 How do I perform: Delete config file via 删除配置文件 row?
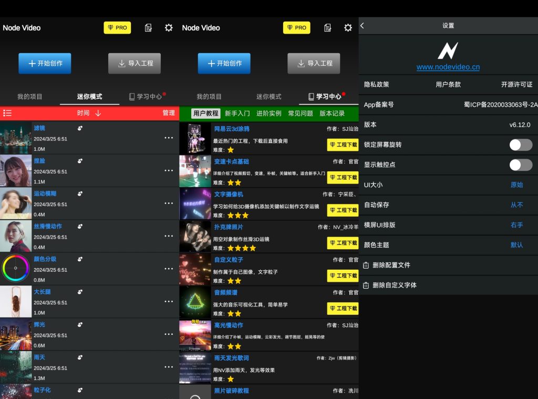pos(448,265)
